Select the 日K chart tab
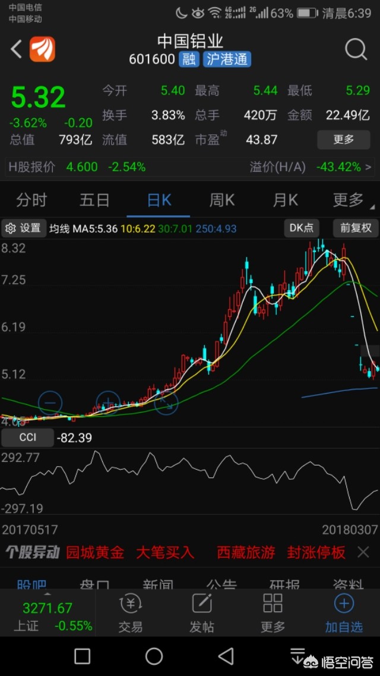 pos(159,200)
